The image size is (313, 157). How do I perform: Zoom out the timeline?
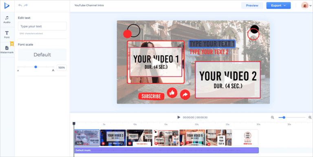coord(272,118)
